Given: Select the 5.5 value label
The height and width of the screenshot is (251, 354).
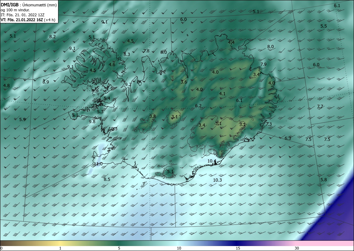Looking at the screenshot, I should tap(324, 26).
